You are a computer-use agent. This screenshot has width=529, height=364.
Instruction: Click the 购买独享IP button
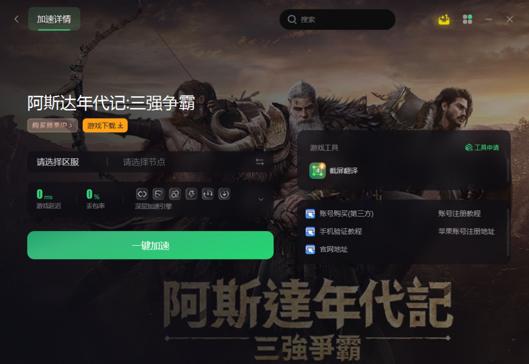[x=52, y=125]
